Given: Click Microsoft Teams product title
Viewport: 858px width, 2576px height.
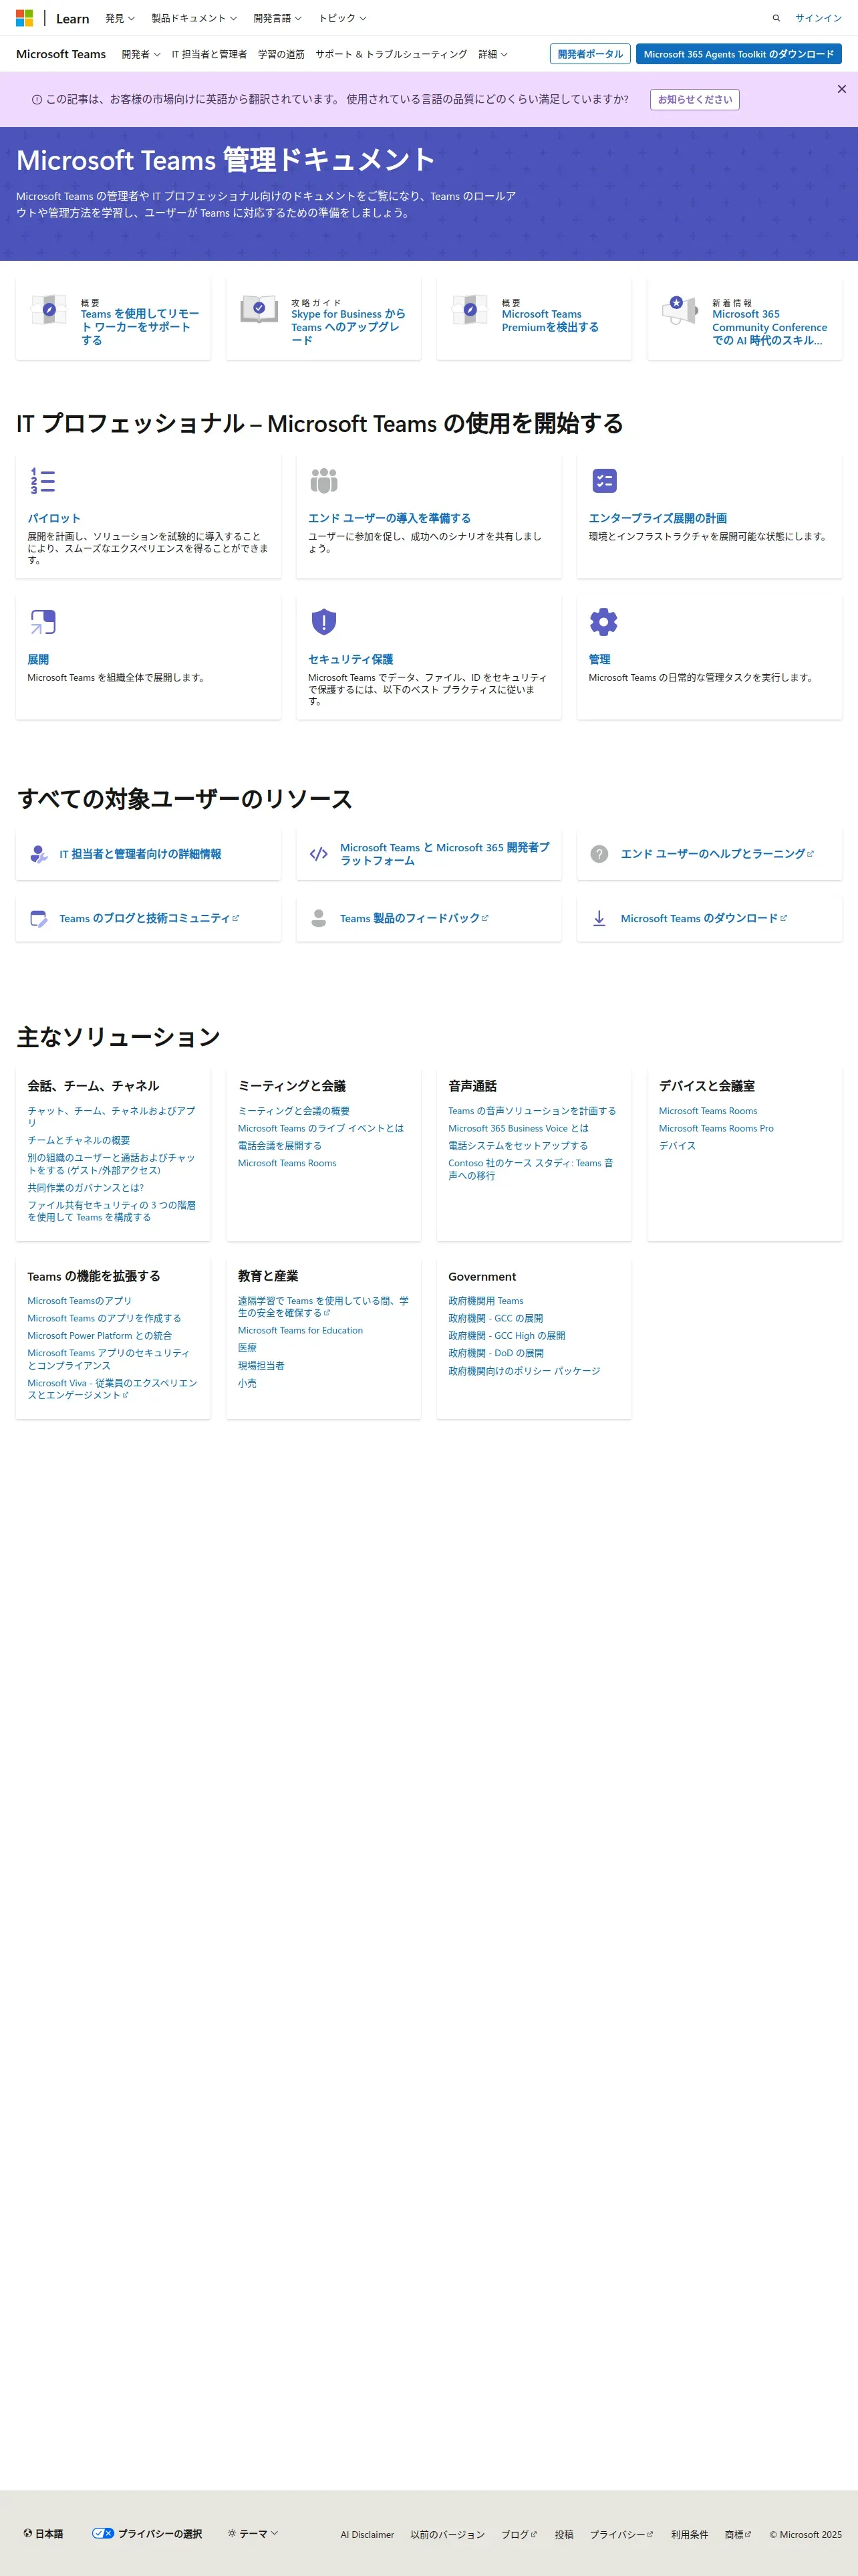Looking at the screenshot, I should 61,54.
